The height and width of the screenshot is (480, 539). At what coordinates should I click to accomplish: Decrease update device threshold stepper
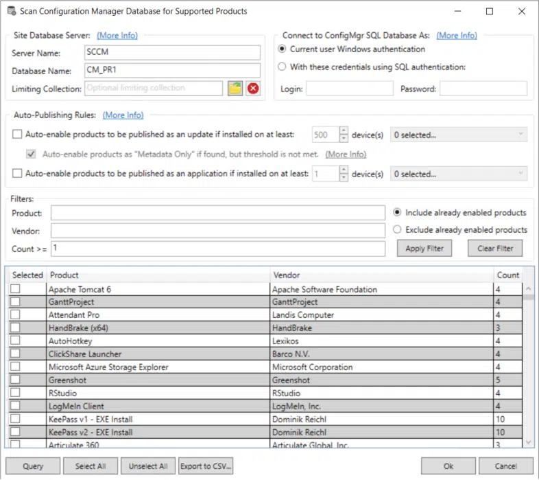pos(344,139)
